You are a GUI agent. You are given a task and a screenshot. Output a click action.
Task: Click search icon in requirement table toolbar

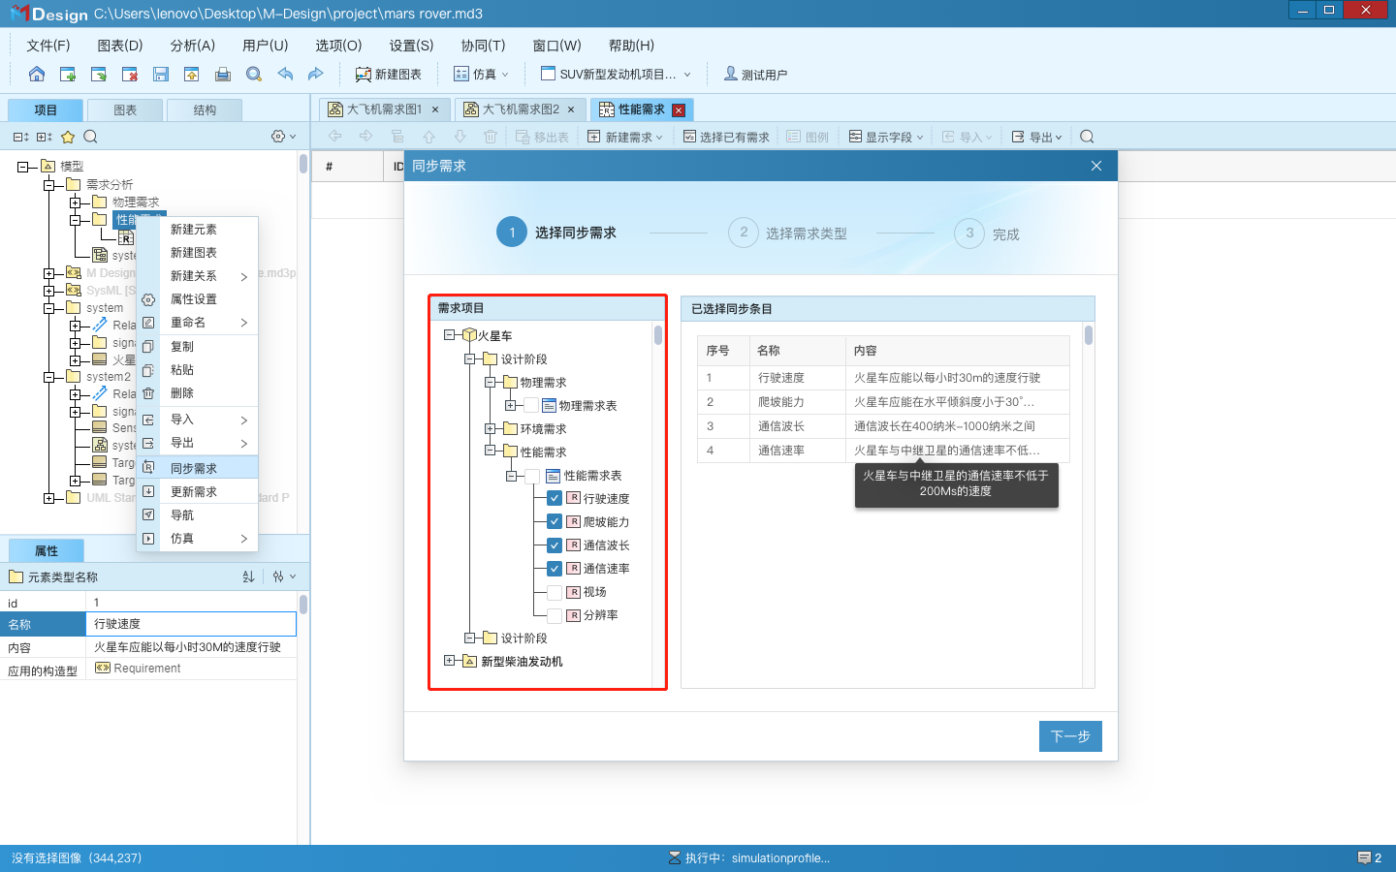click(x=1087, y=137)
